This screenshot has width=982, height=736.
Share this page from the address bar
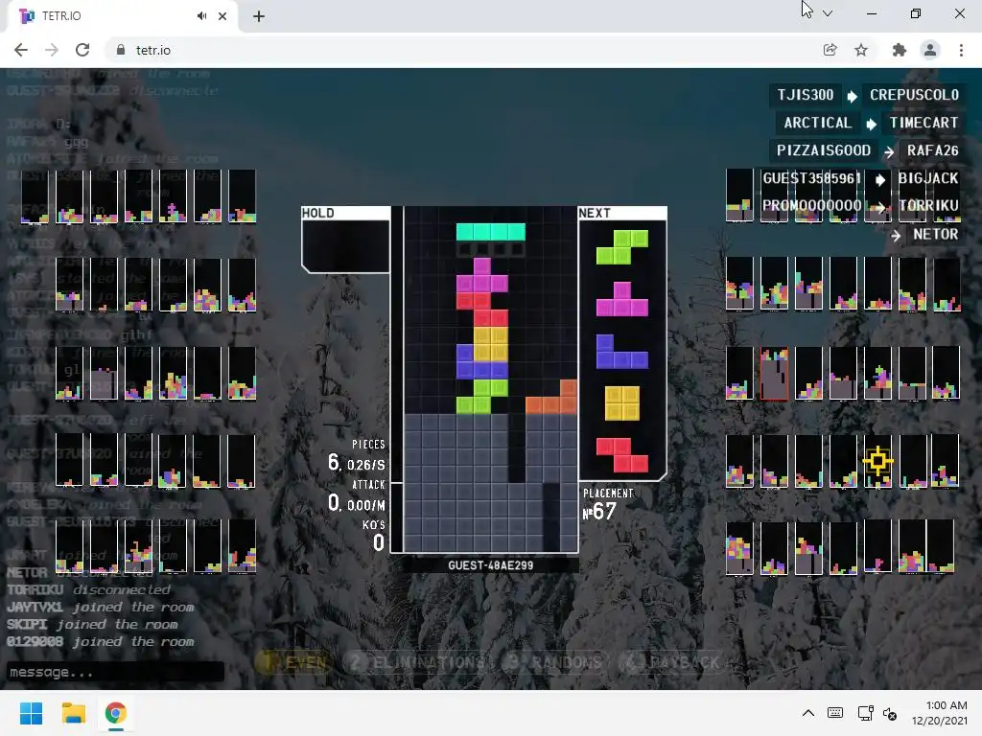pos(830,50)
